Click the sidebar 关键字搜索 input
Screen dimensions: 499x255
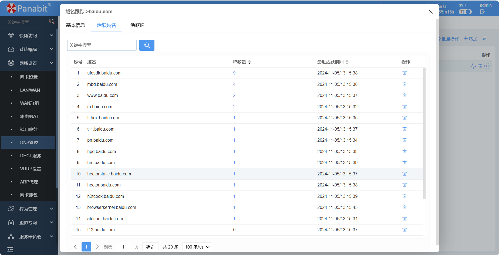[x=26, y=22]
